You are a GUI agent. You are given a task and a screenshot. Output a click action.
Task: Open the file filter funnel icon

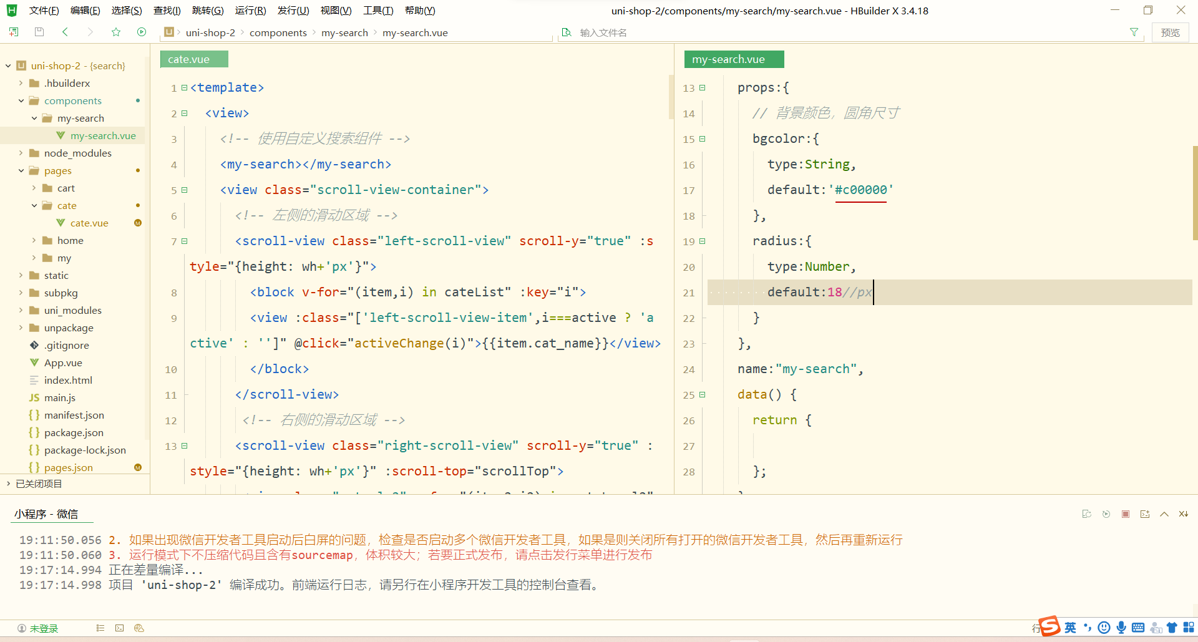pyautogui.click(x=1135, y=32)
